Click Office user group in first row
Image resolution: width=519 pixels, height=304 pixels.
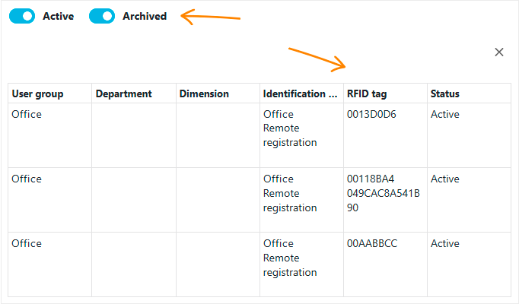tap(27, 114)
